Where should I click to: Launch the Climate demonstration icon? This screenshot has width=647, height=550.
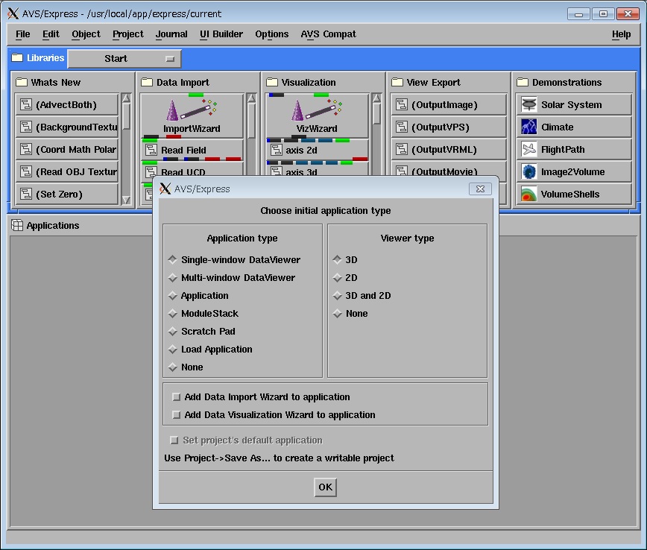(x=528, y=127)
